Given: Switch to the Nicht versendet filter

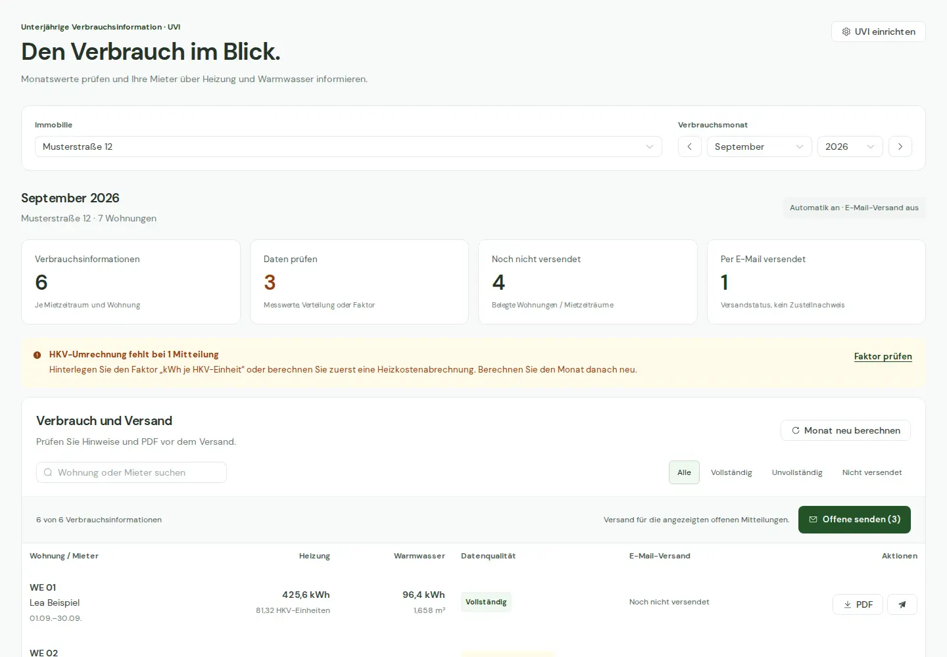Looking at the screenshot, I should click(x=872, y=472).
